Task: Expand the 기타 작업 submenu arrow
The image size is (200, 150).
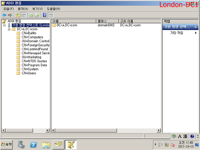Action: [196, 33]
